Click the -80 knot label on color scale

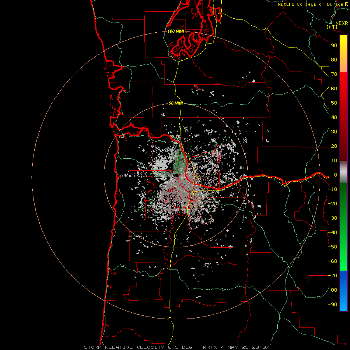pyautogui.click(x=332, y=290)
